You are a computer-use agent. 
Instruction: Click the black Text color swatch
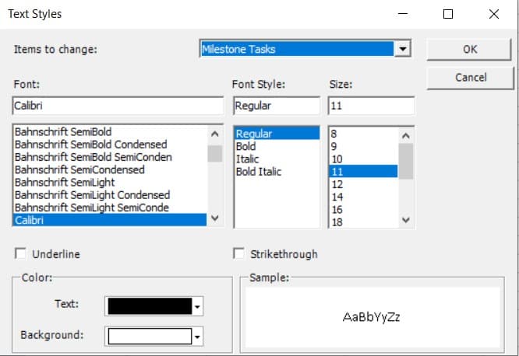(150, 306)
